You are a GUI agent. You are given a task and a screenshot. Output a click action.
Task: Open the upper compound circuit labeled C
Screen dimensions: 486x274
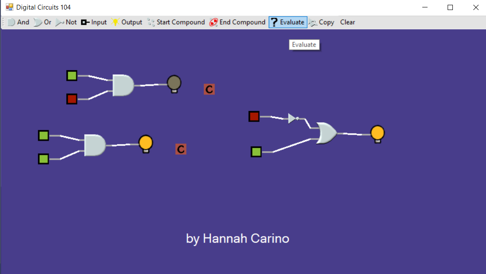tap(209, 89)
